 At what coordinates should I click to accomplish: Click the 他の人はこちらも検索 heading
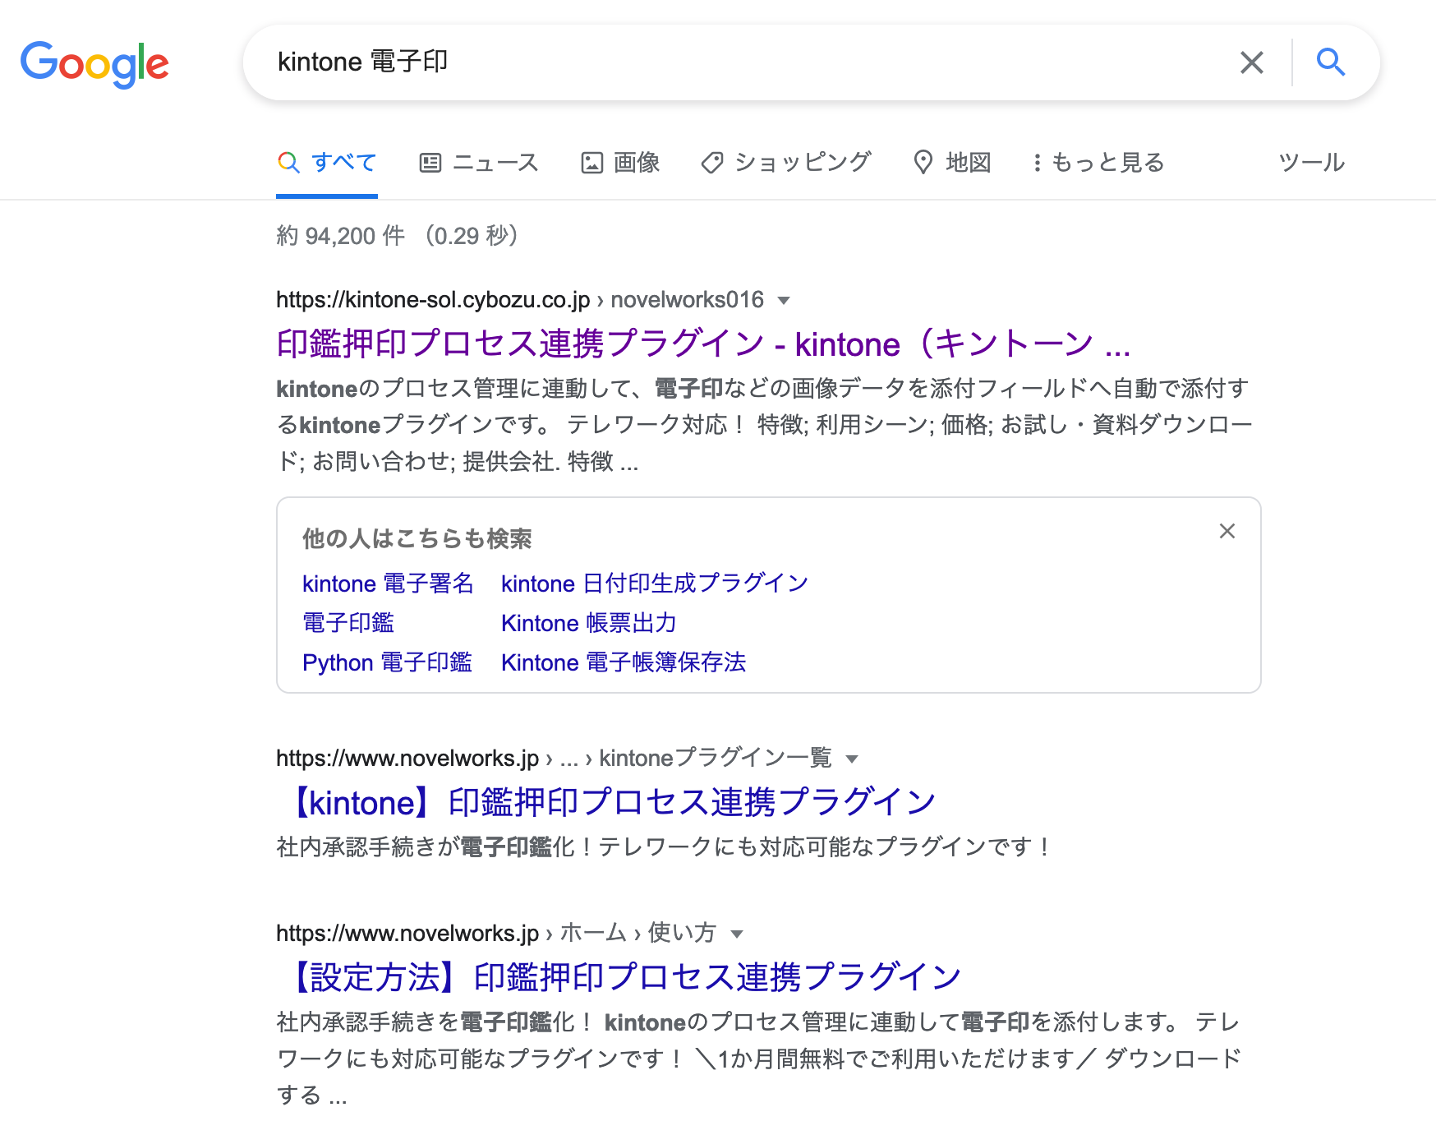click(x=417, y=539)
